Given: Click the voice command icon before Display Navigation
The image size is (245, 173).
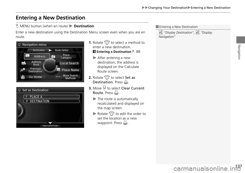Looking at the screenshot, I should pos(198,32).
